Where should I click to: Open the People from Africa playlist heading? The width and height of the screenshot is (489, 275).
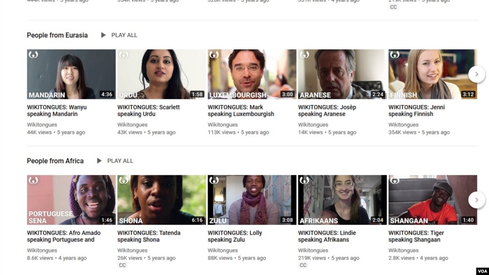tap(55, 161)
